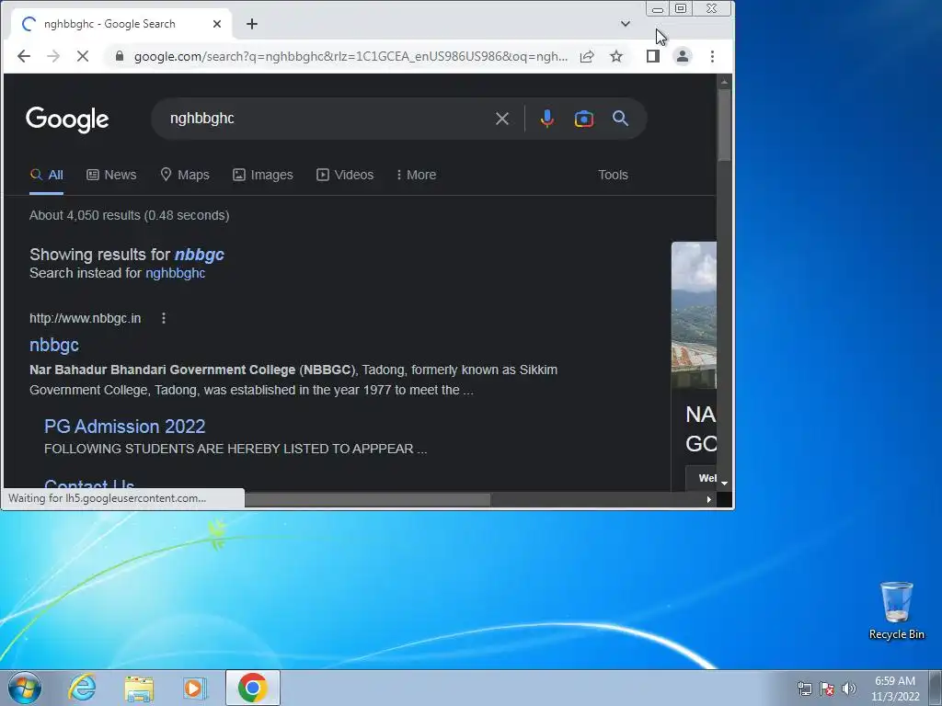The height and width of the screenshot is (706, 942).
Task: Open Action Center flag icon
Action: click(827, 689)
